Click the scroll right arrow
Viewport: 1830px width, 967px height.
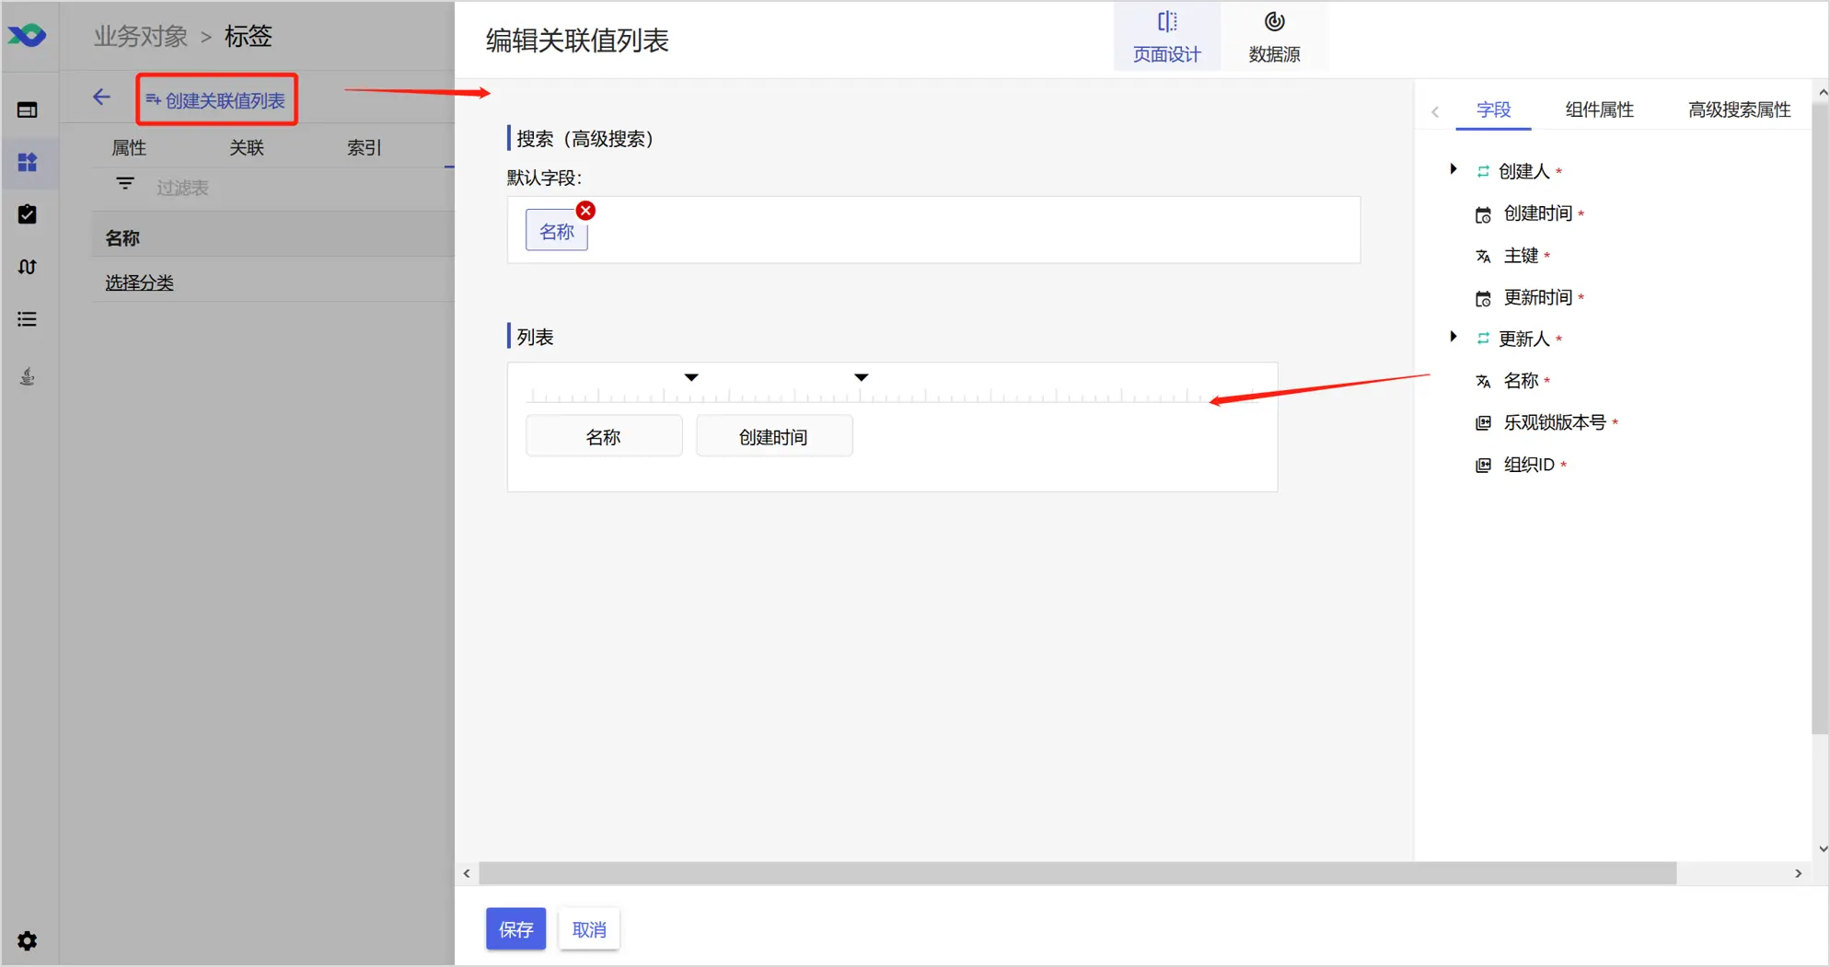[1798, 873]
